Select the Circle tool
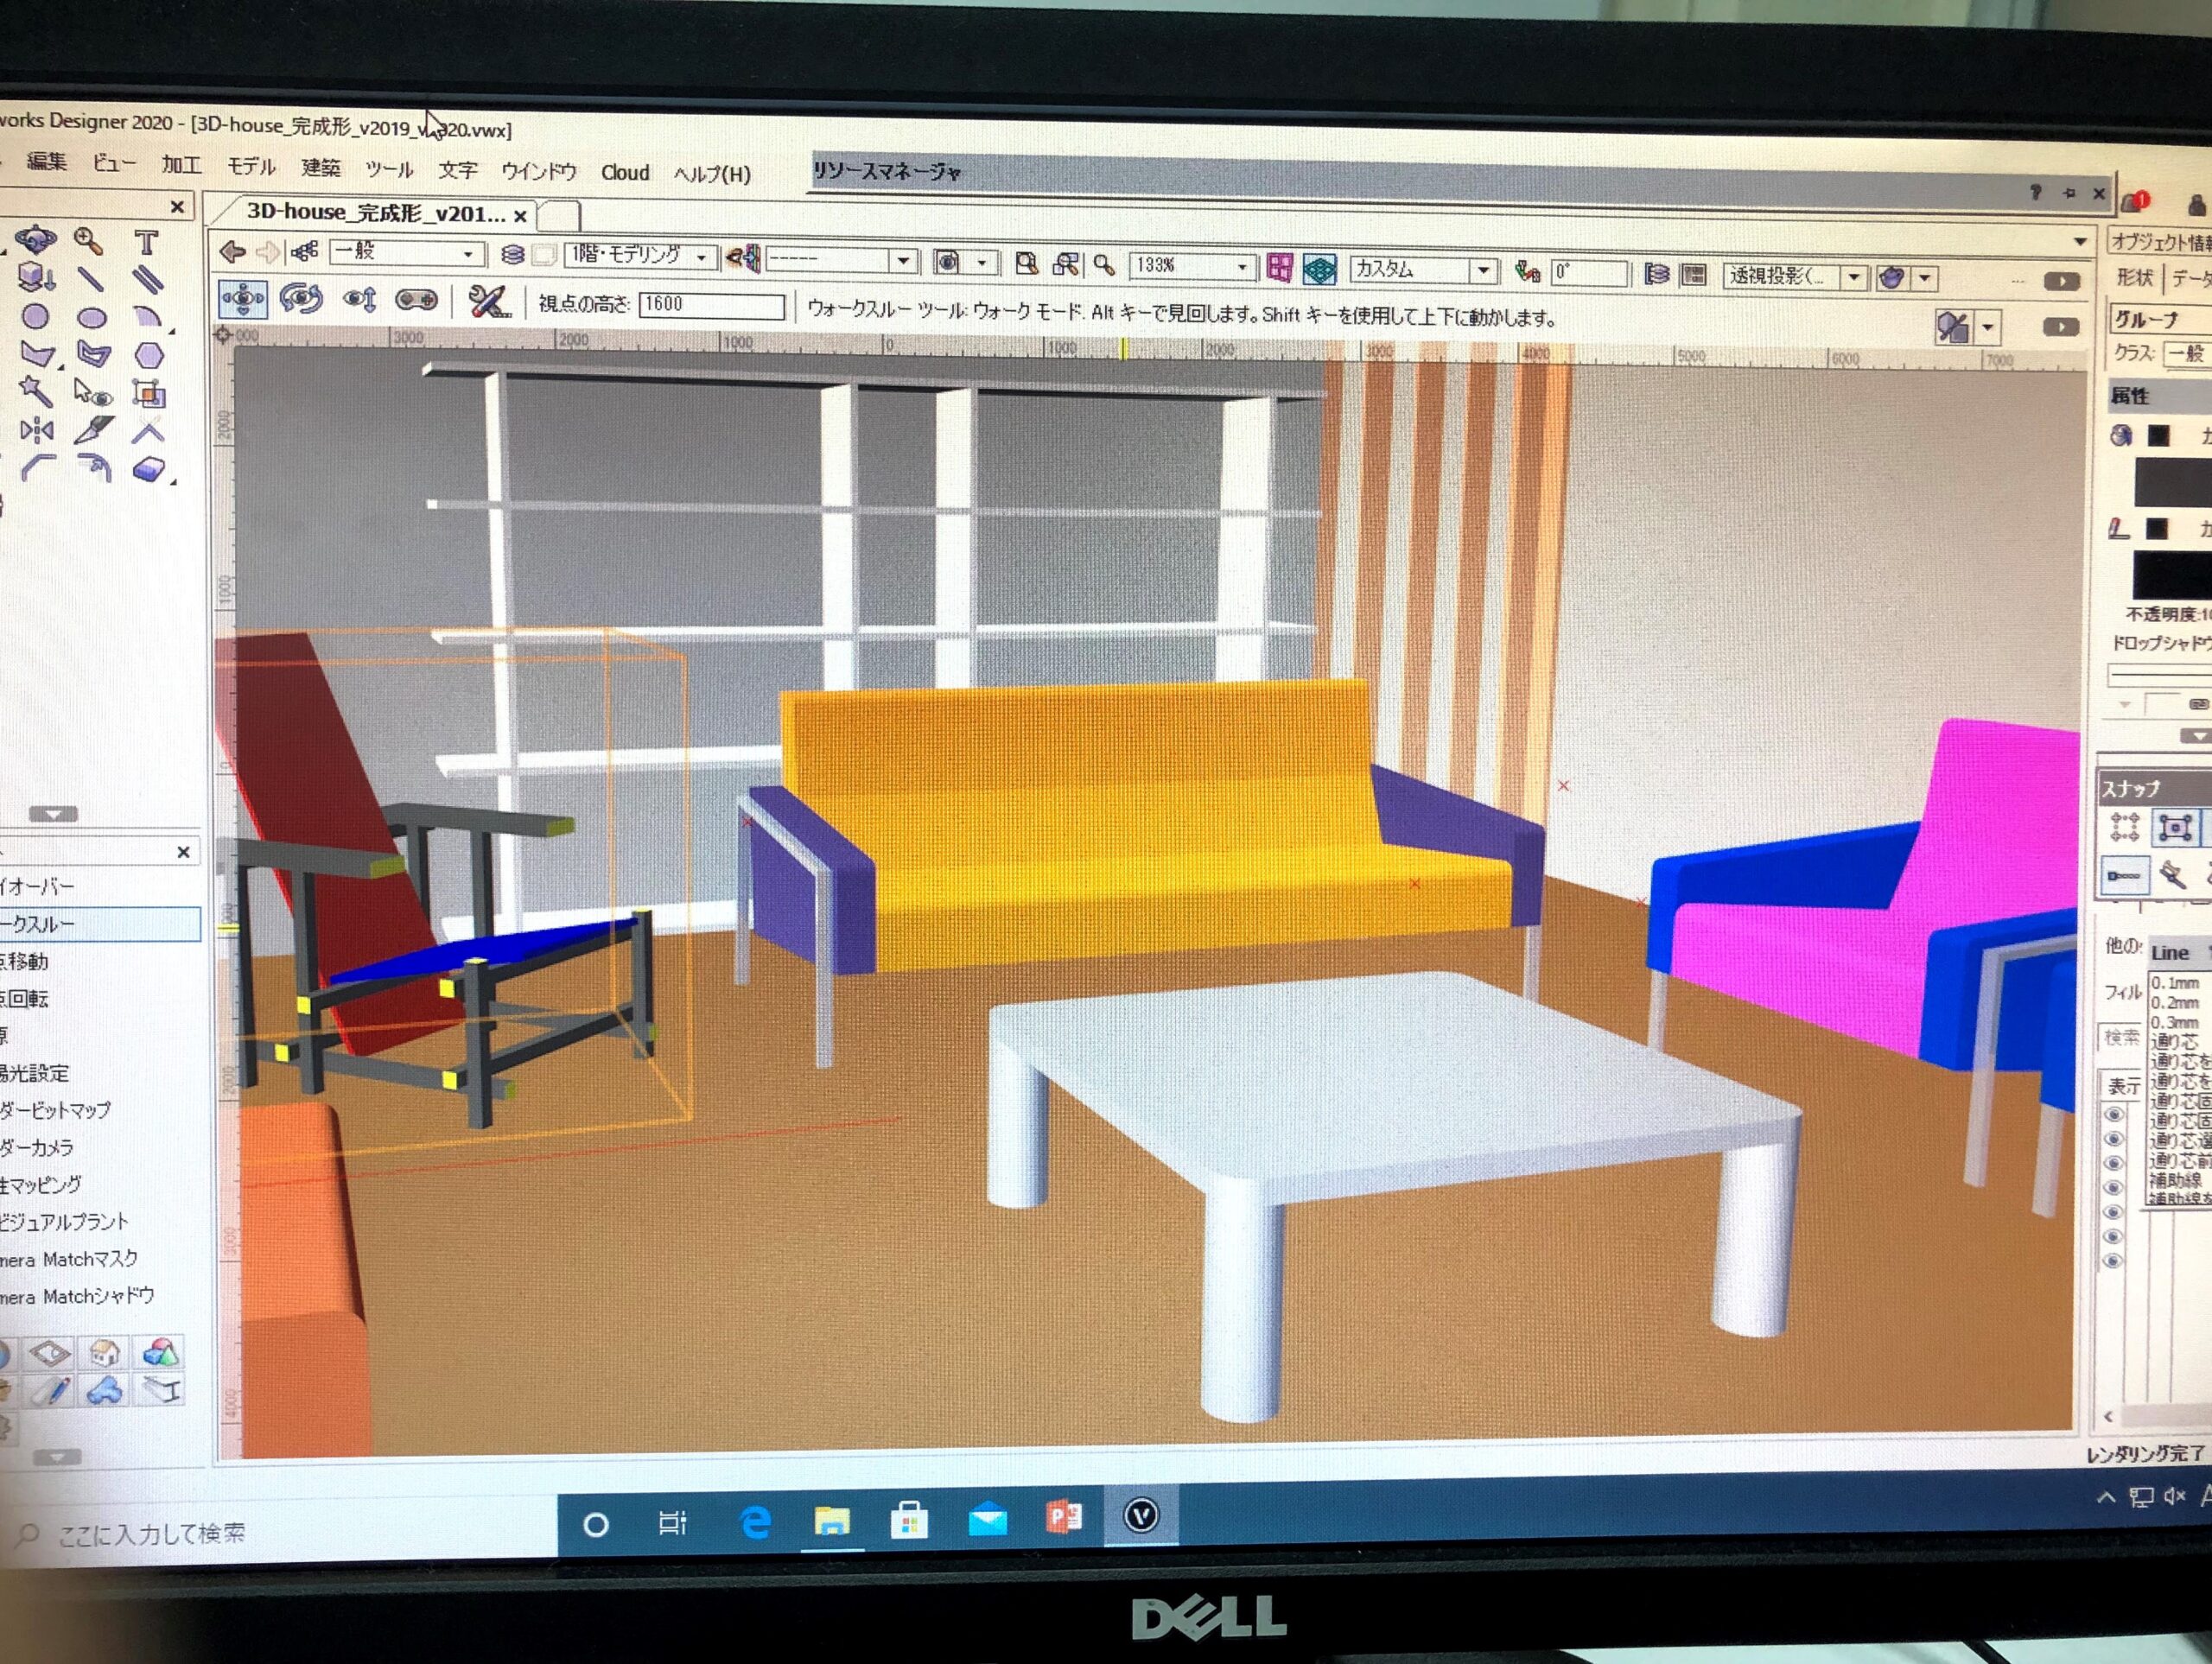This screenshot has height=1664, width=2212. coord(36,317)
